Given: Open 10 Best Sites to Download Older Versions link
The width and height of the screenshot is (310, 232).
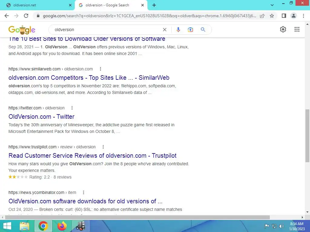Looking at the screenshot, I should coord(87,39).
